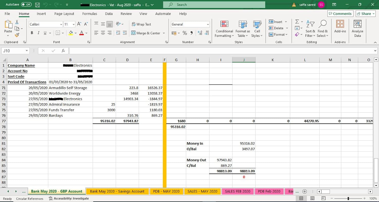The width and height of the screenshot is (379, 202).
Task: Click Delete cells button
Action: click(278, 28)
